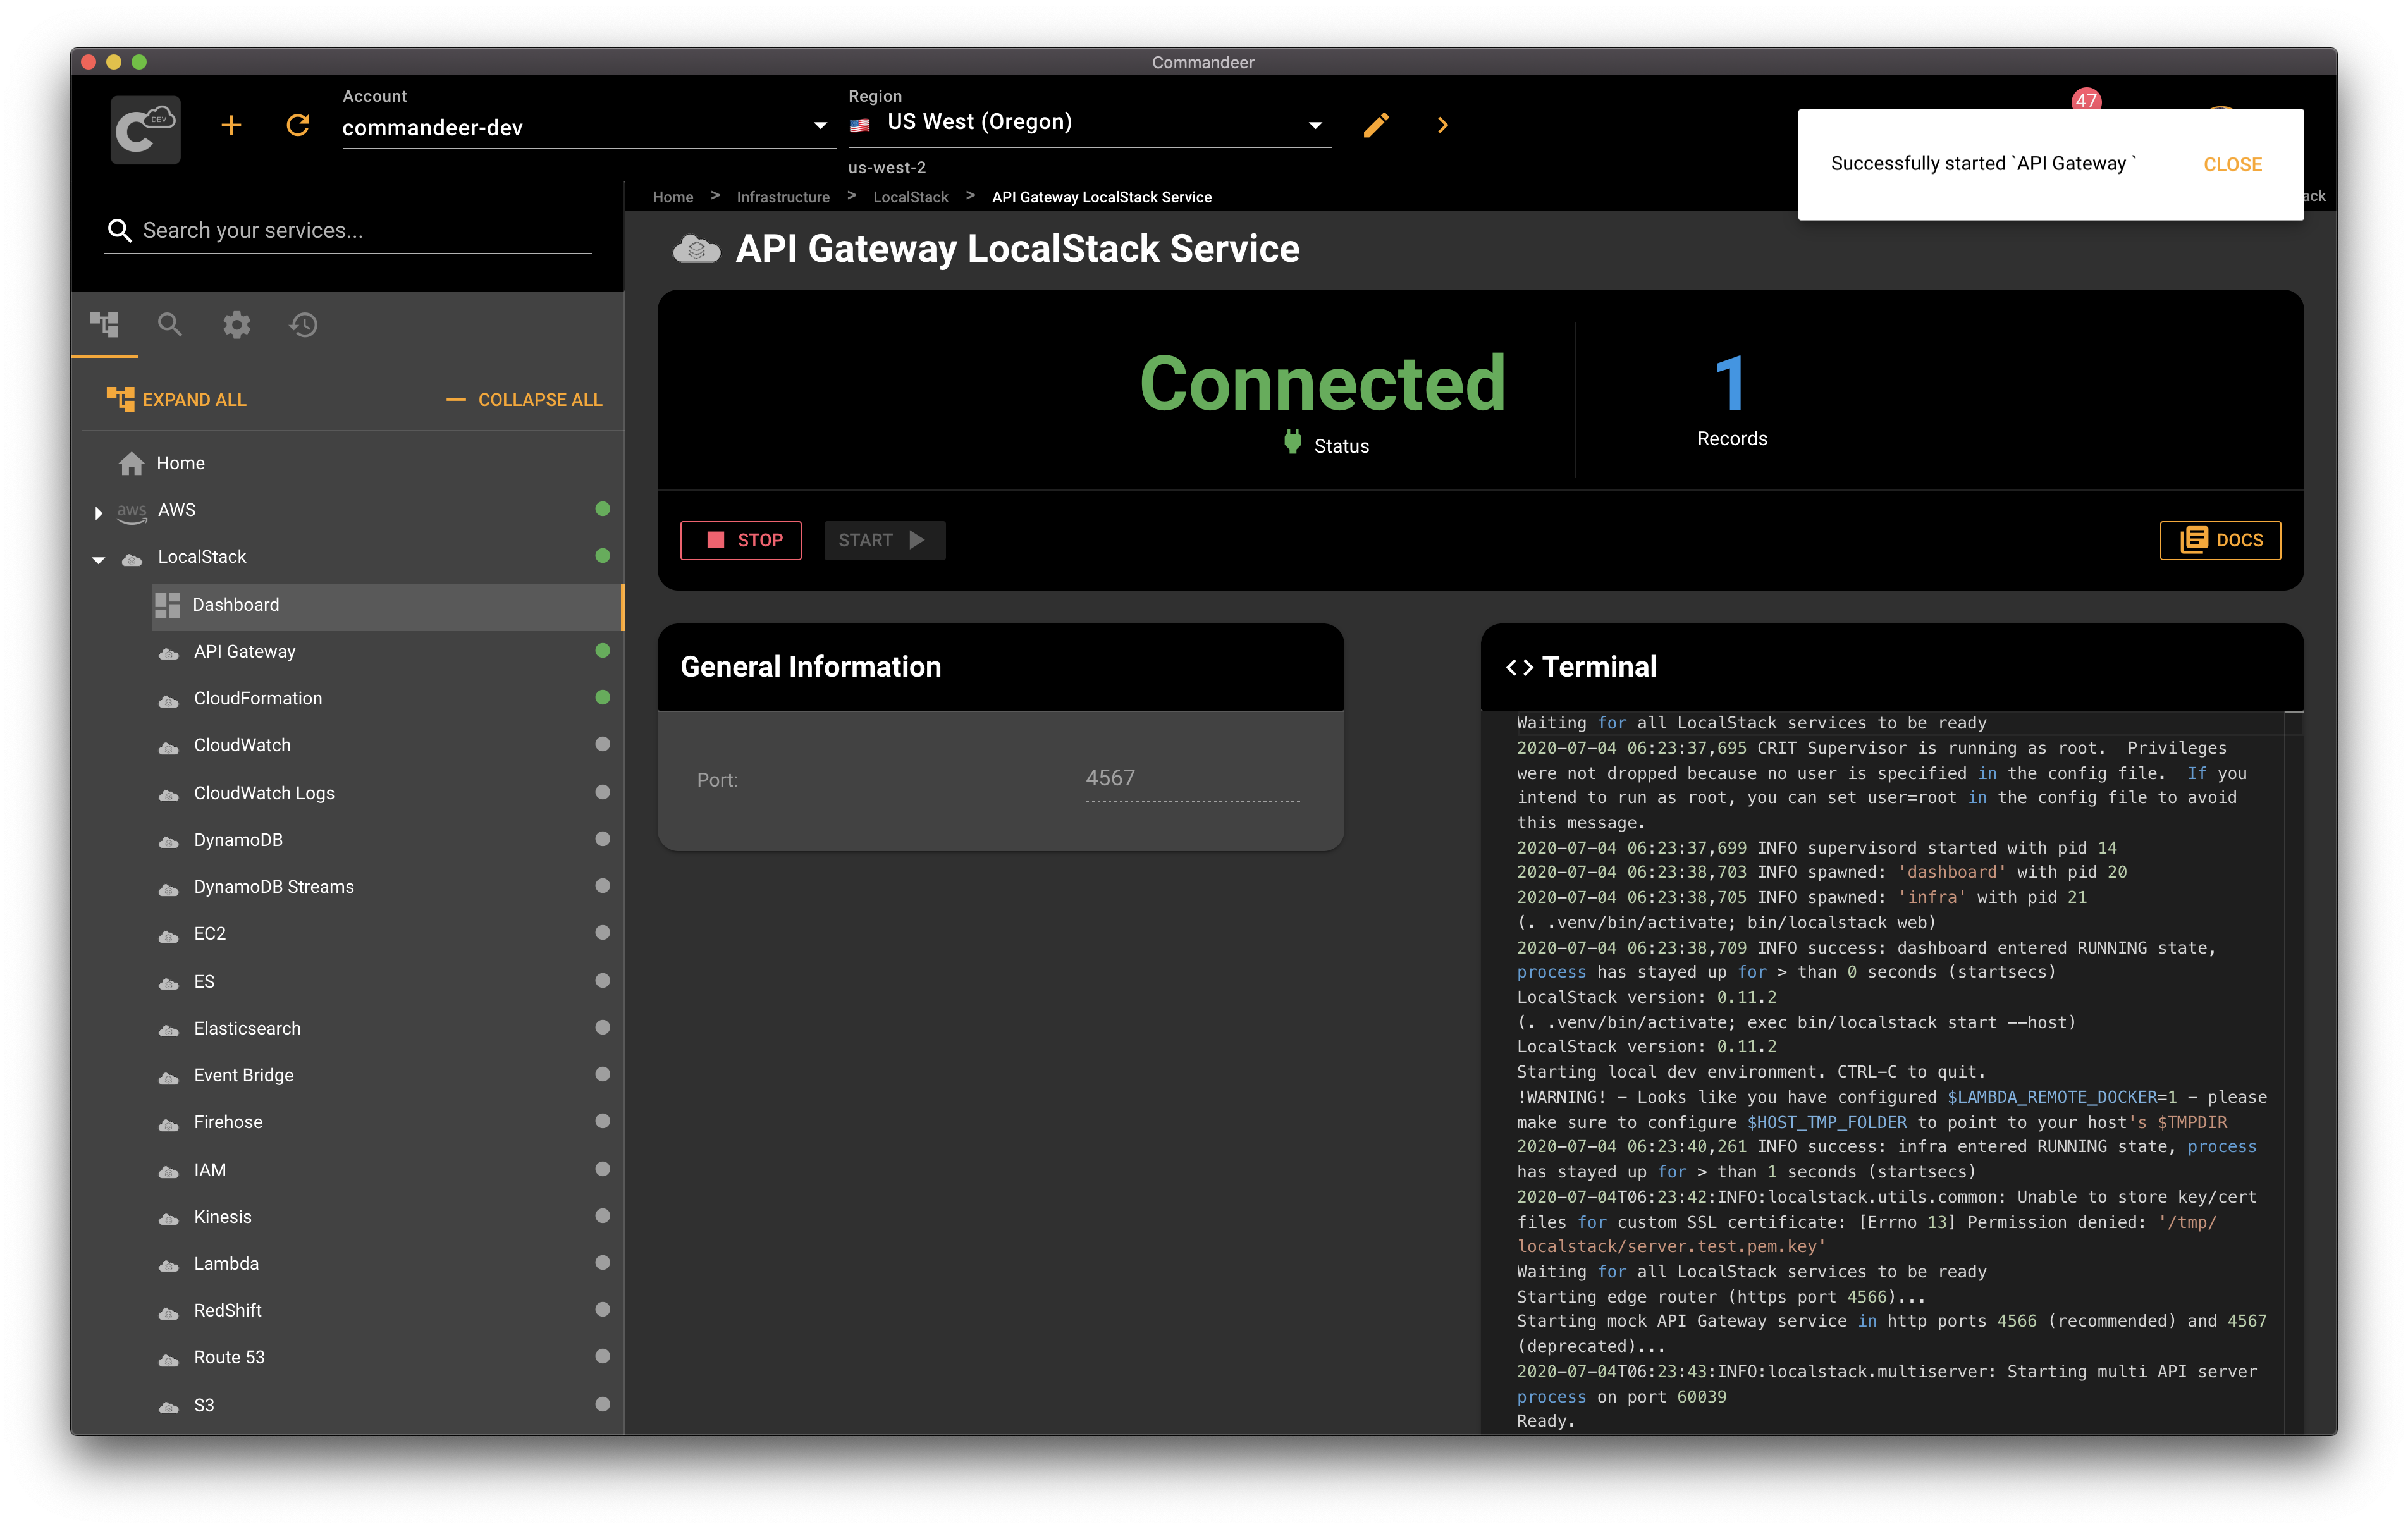Open the Region dropdown US West (Oregon)
Image resolution: width=2408 pixels, height=1529 pixels.
(x=1090, y=123)
